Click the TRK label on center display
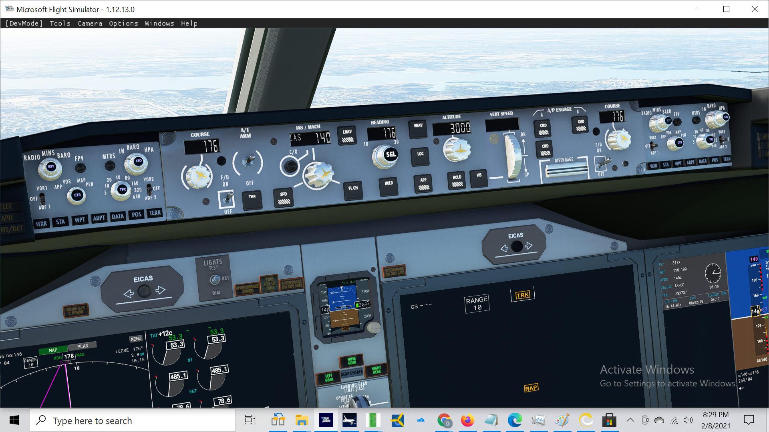 point(523,295)
